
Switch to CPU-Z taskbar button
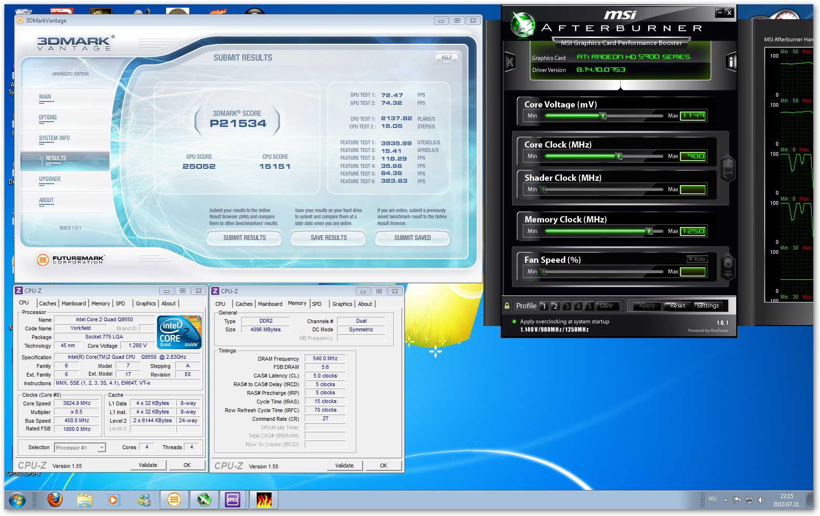click(233, 500)
